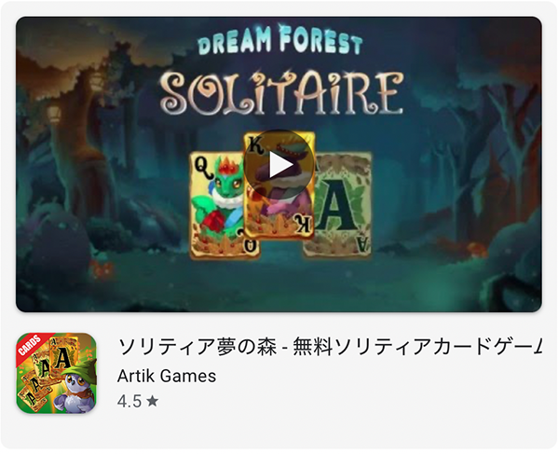Image resolution: width=559 pixels, height=454 pixels.
Task: Open the solitaire app icon with owl
Action: pyautogui.click(x=56, y=373)
